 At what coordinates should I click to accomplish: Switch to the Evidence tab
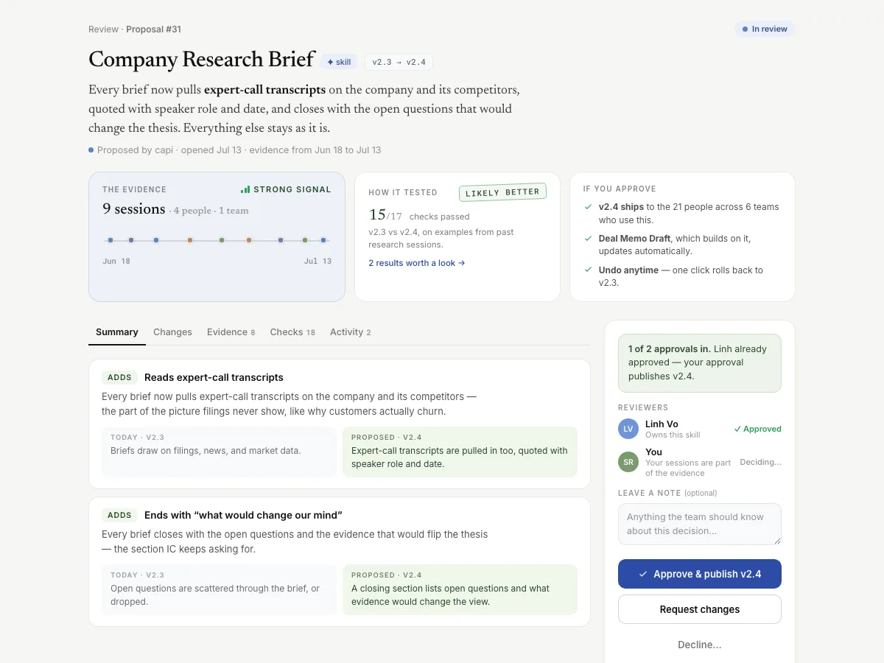point(231,332)
